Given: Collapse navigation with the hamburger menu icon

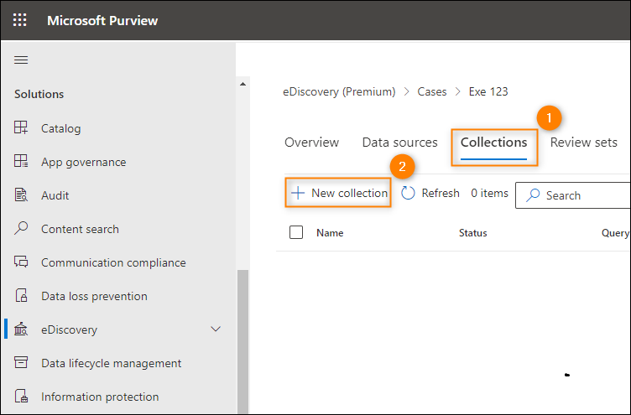Looking at the screenshot, I should (x=21, y=60).
